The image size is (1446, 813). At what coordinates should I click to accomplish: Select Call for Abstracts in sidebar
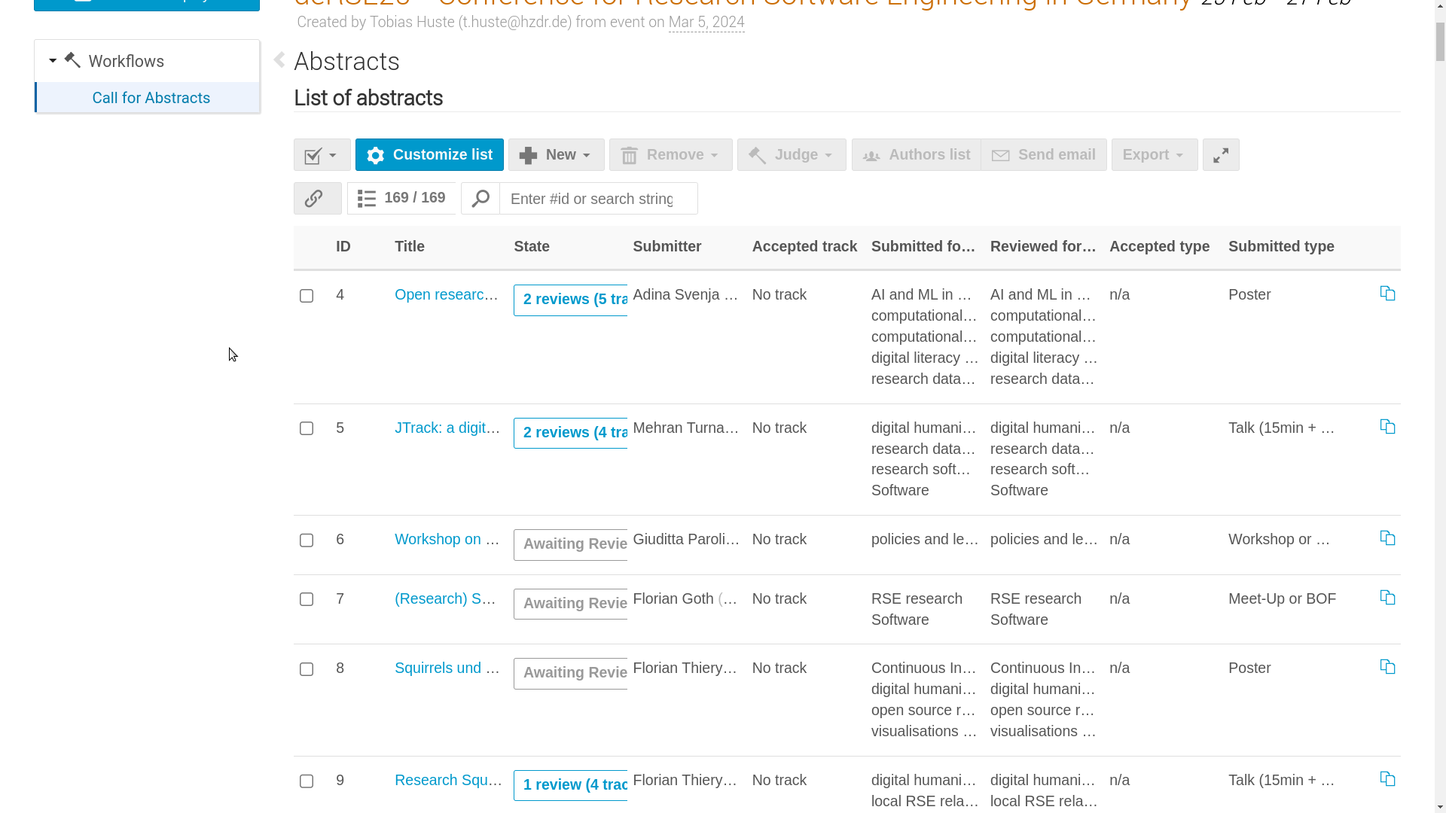[151, 98]
